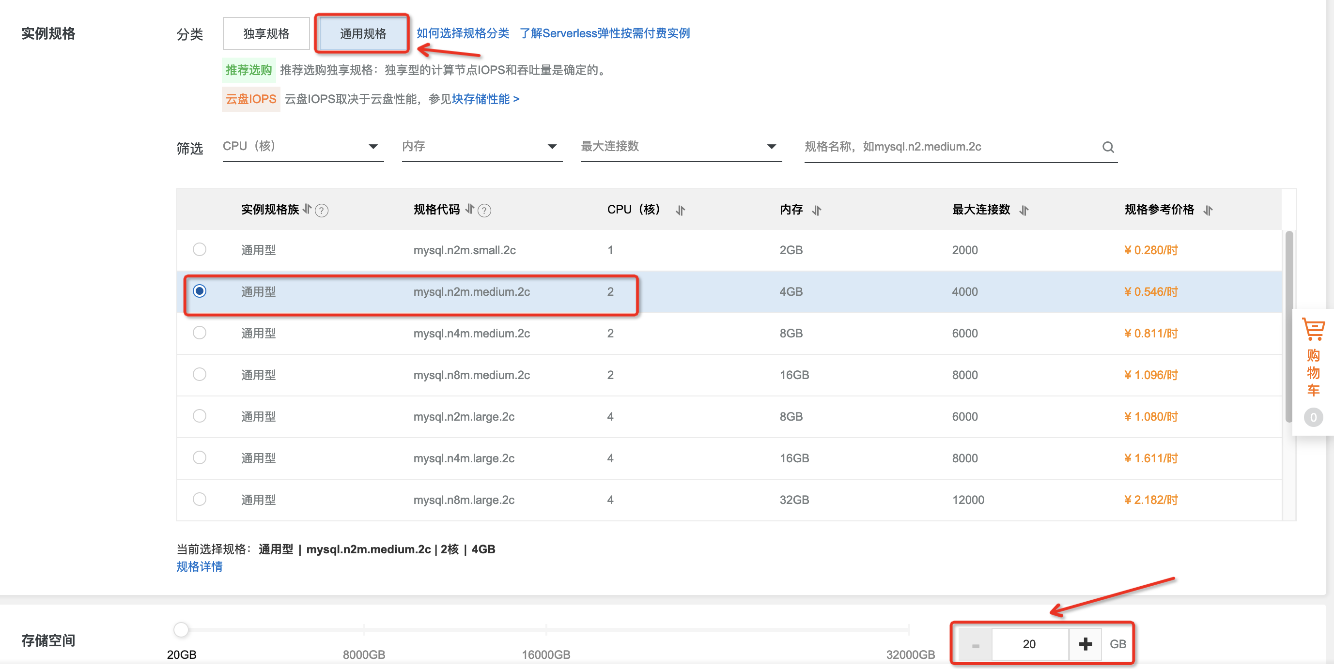1334x669 pixels.
Task: Open the 购物车 shopping cart icon
Action: coord(1312,329)
